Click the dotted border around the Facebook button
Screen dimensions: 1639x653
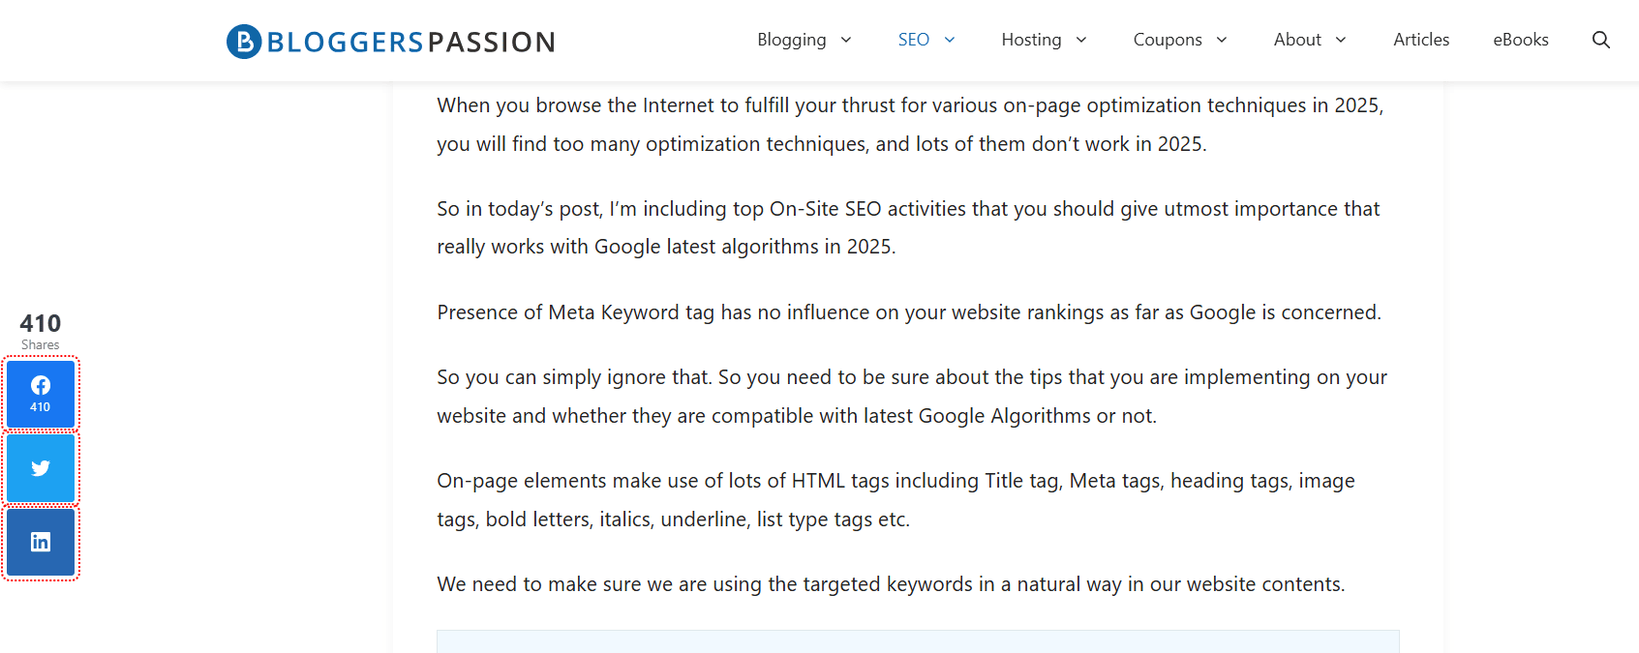40,364
